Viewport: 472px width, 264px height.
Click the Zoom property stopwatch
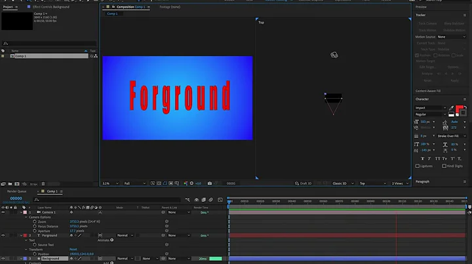pos(35,222)
